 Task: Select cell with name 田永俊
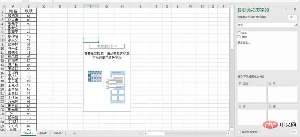(13, 105)
